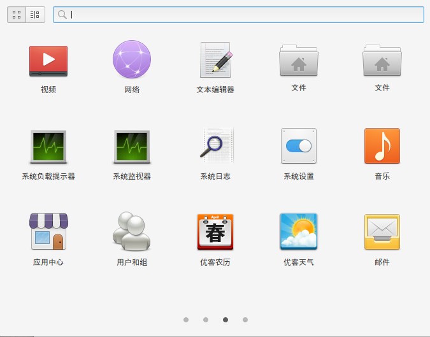430x337 pixels.
Task: Open the 系统负载提示器 app
Action: [x=48, y=147]
